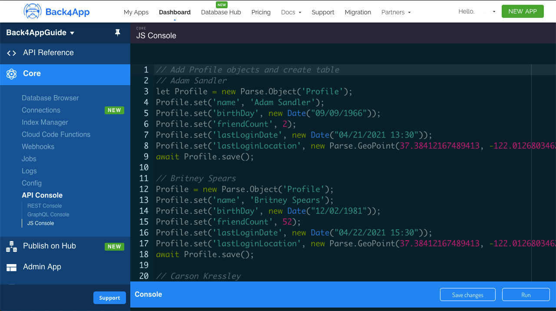Image resolution: width=556 pixels, height=311 pixels.
Task: Select the Core sidebar section
Action: coord(65,74)
